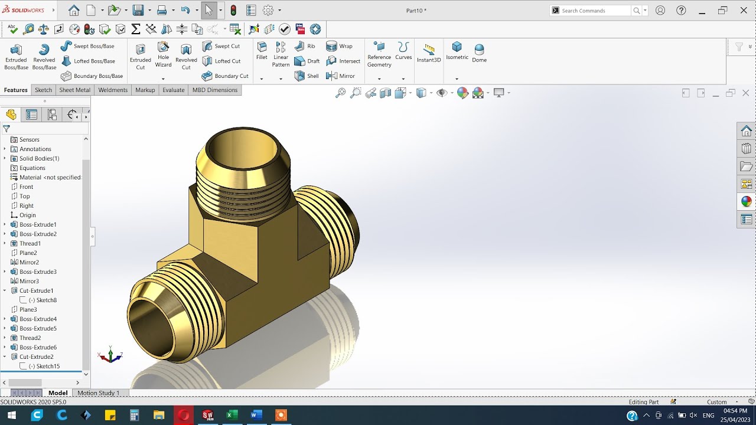Open the Markup tab
The image size is (756, 425).
pos(145,90)
